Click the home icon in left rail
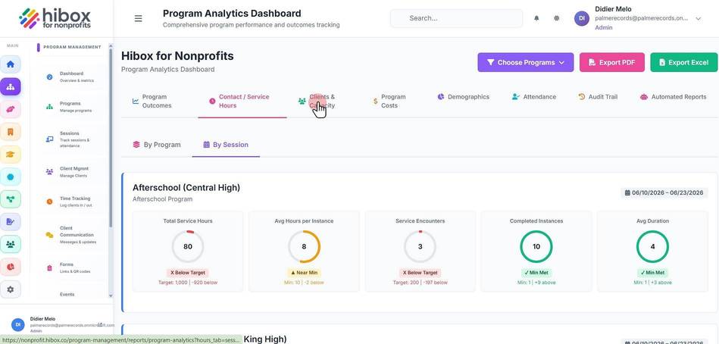 pyautogui.click(x=10, y=64)
